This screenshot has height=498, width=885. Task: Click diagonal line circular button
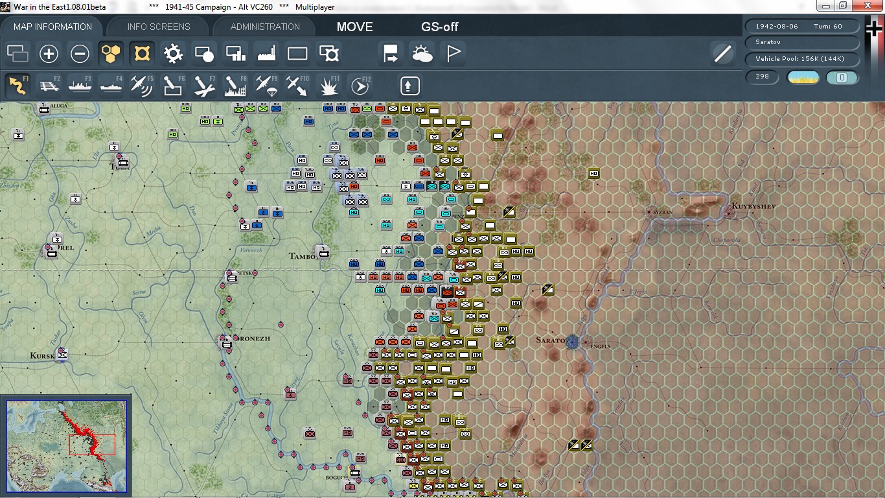point(722,53)
